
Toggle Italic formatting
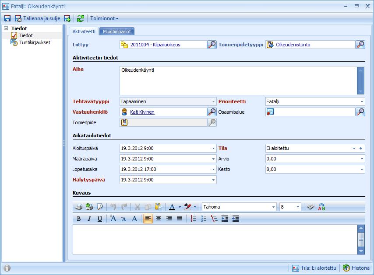click(x=89, y=219)
